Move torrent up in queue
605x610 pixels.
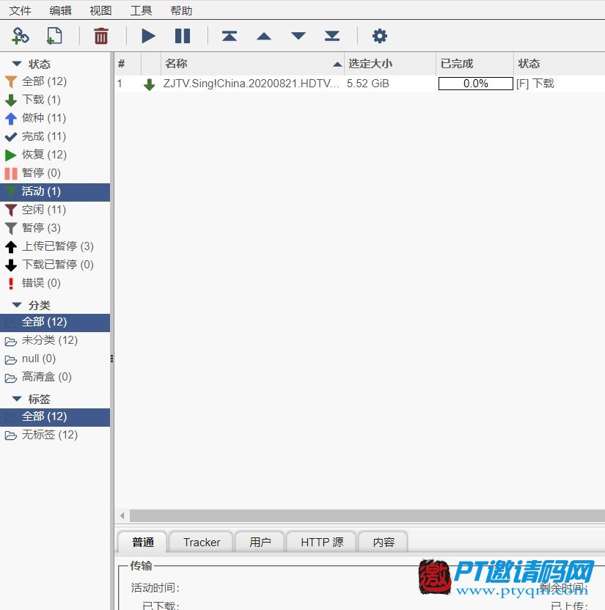(x=264, y=36)
